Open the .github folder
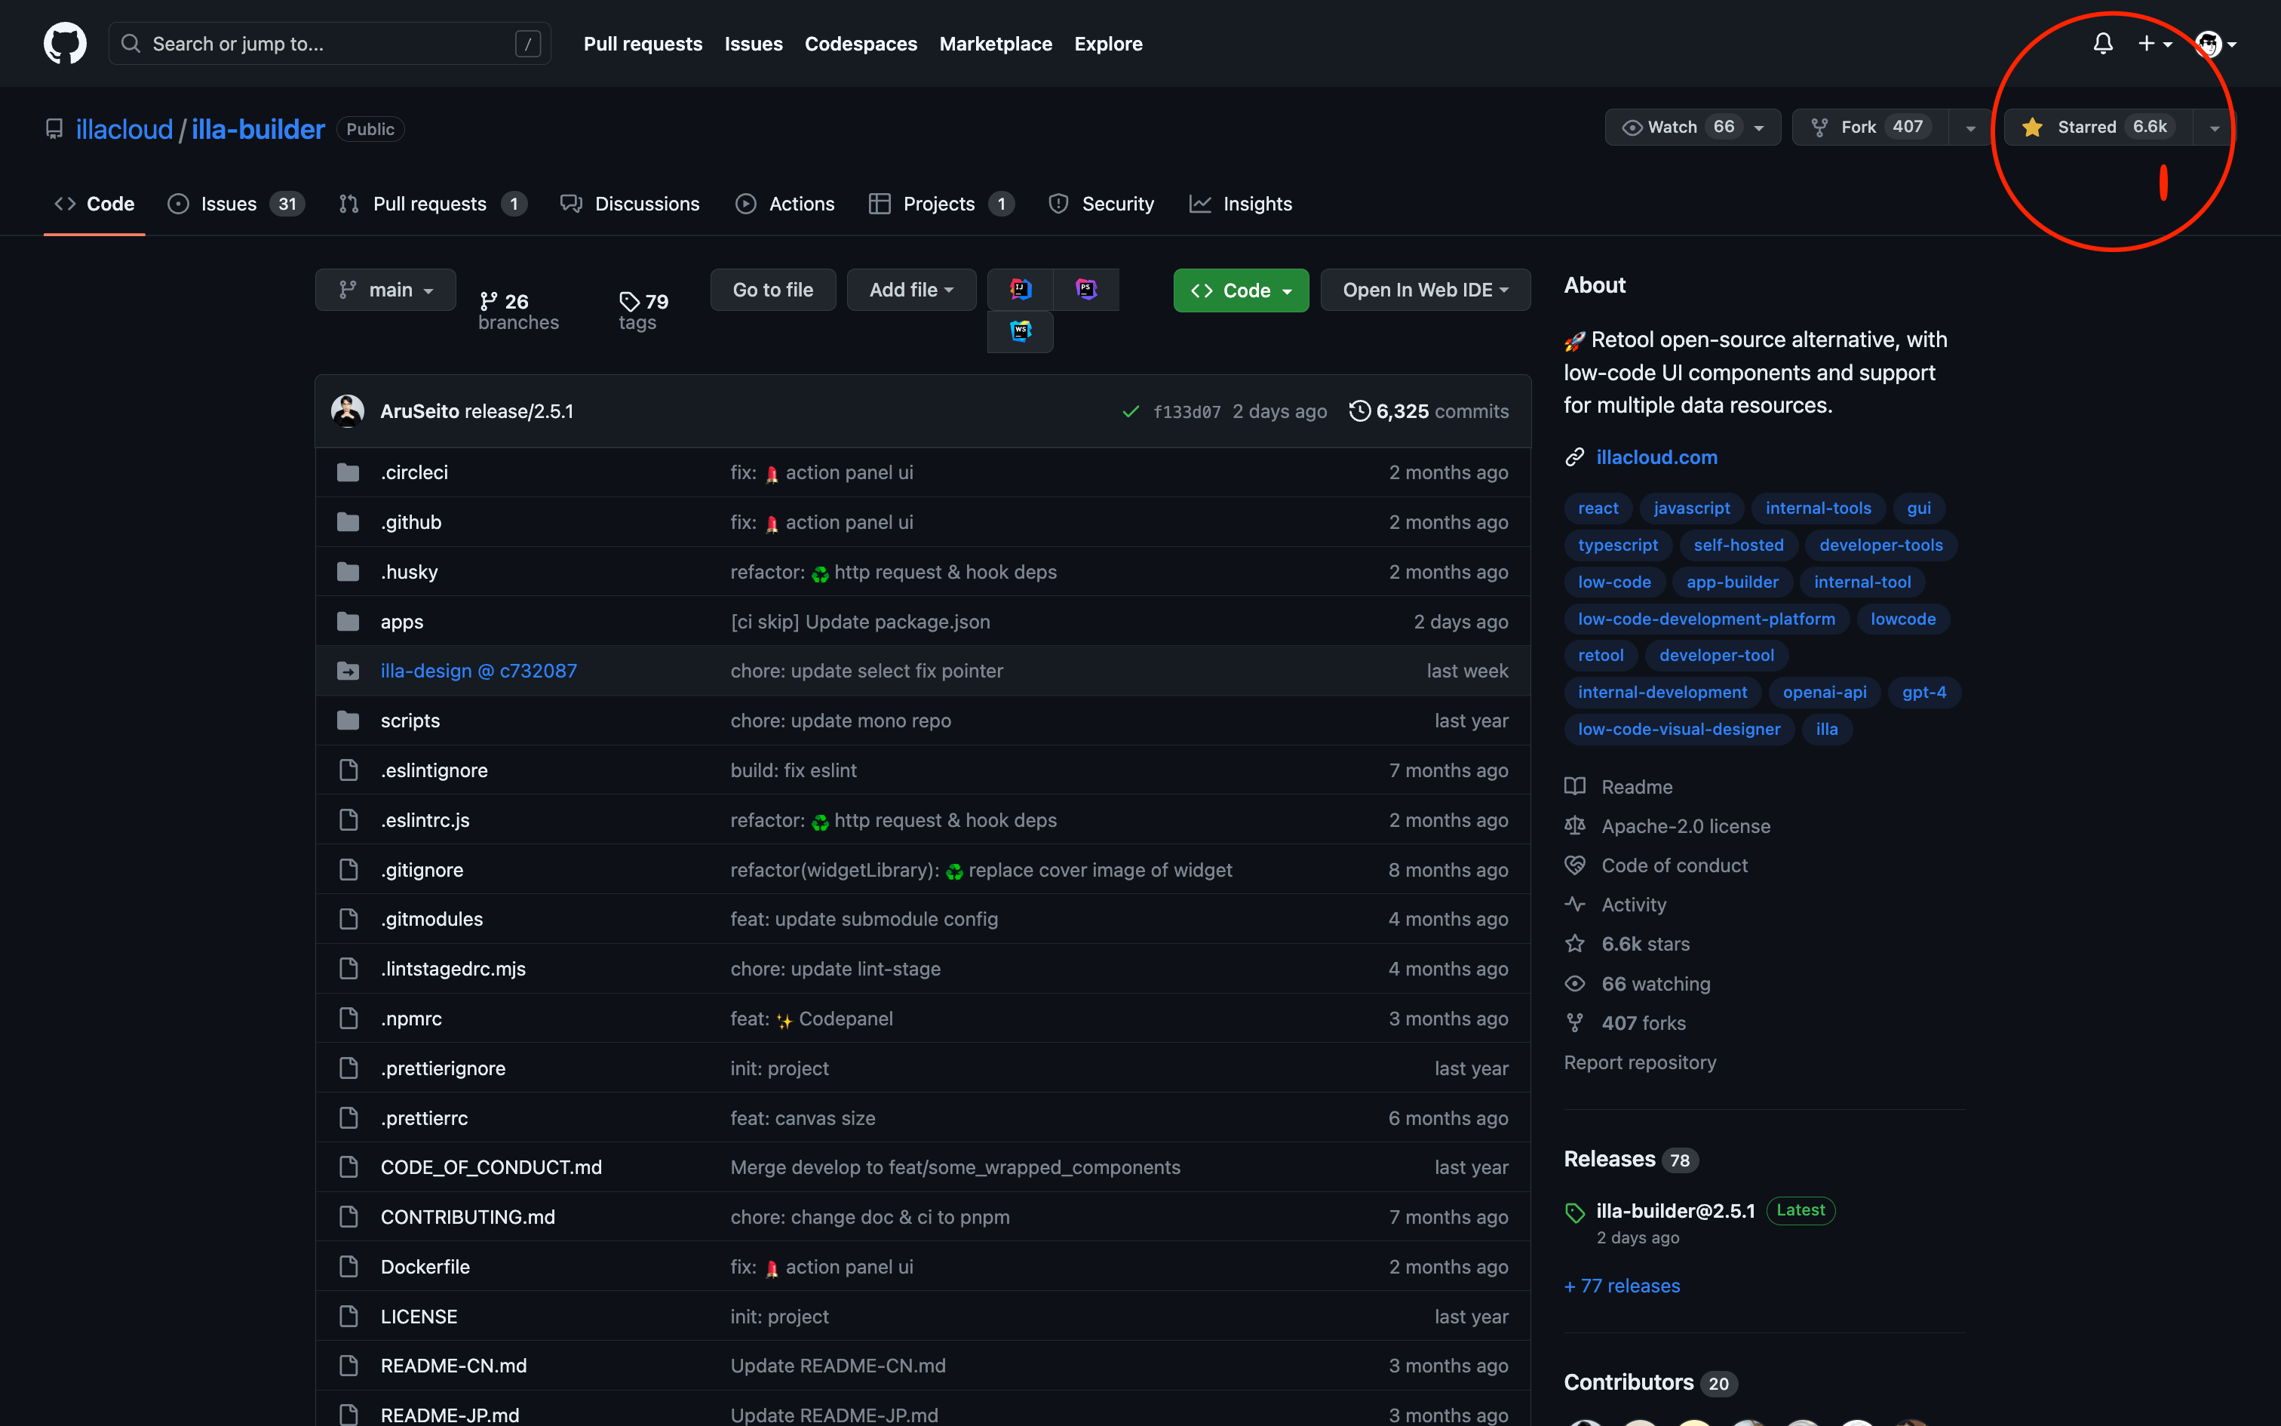This screenshot has width=2281, height=1426. point(411,522)
